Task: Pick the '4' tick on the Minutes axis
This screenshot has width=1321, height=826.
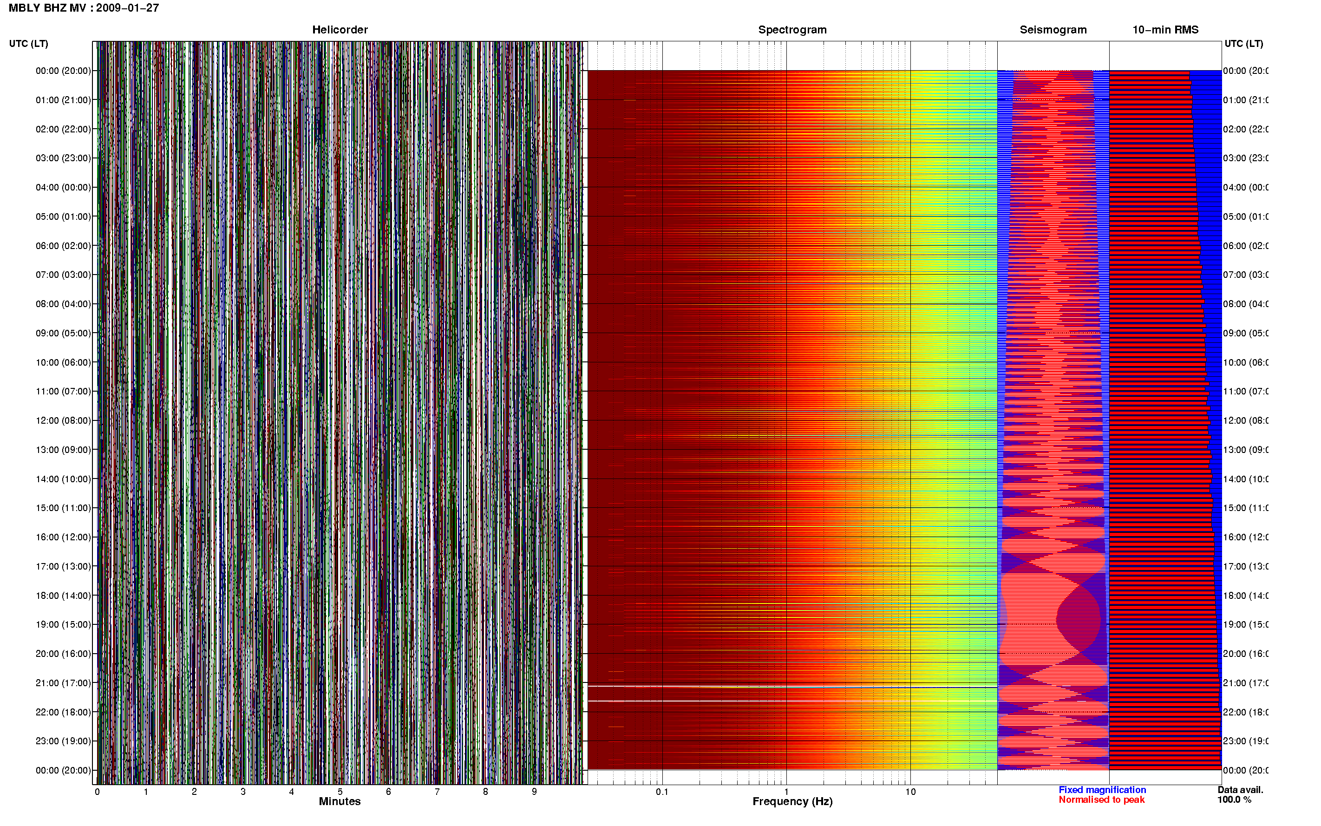Action: point(292,792)
